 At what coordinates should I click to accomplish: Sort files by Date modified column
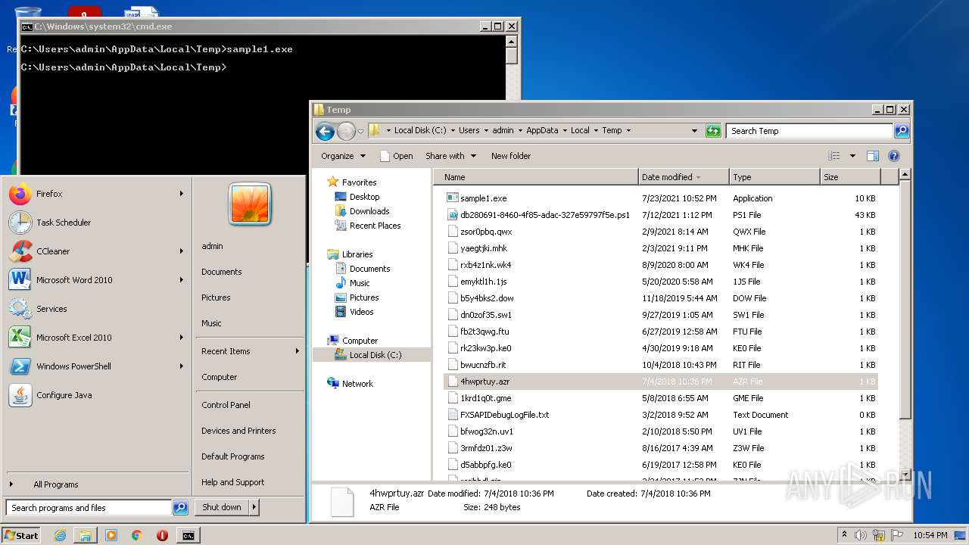684,177
